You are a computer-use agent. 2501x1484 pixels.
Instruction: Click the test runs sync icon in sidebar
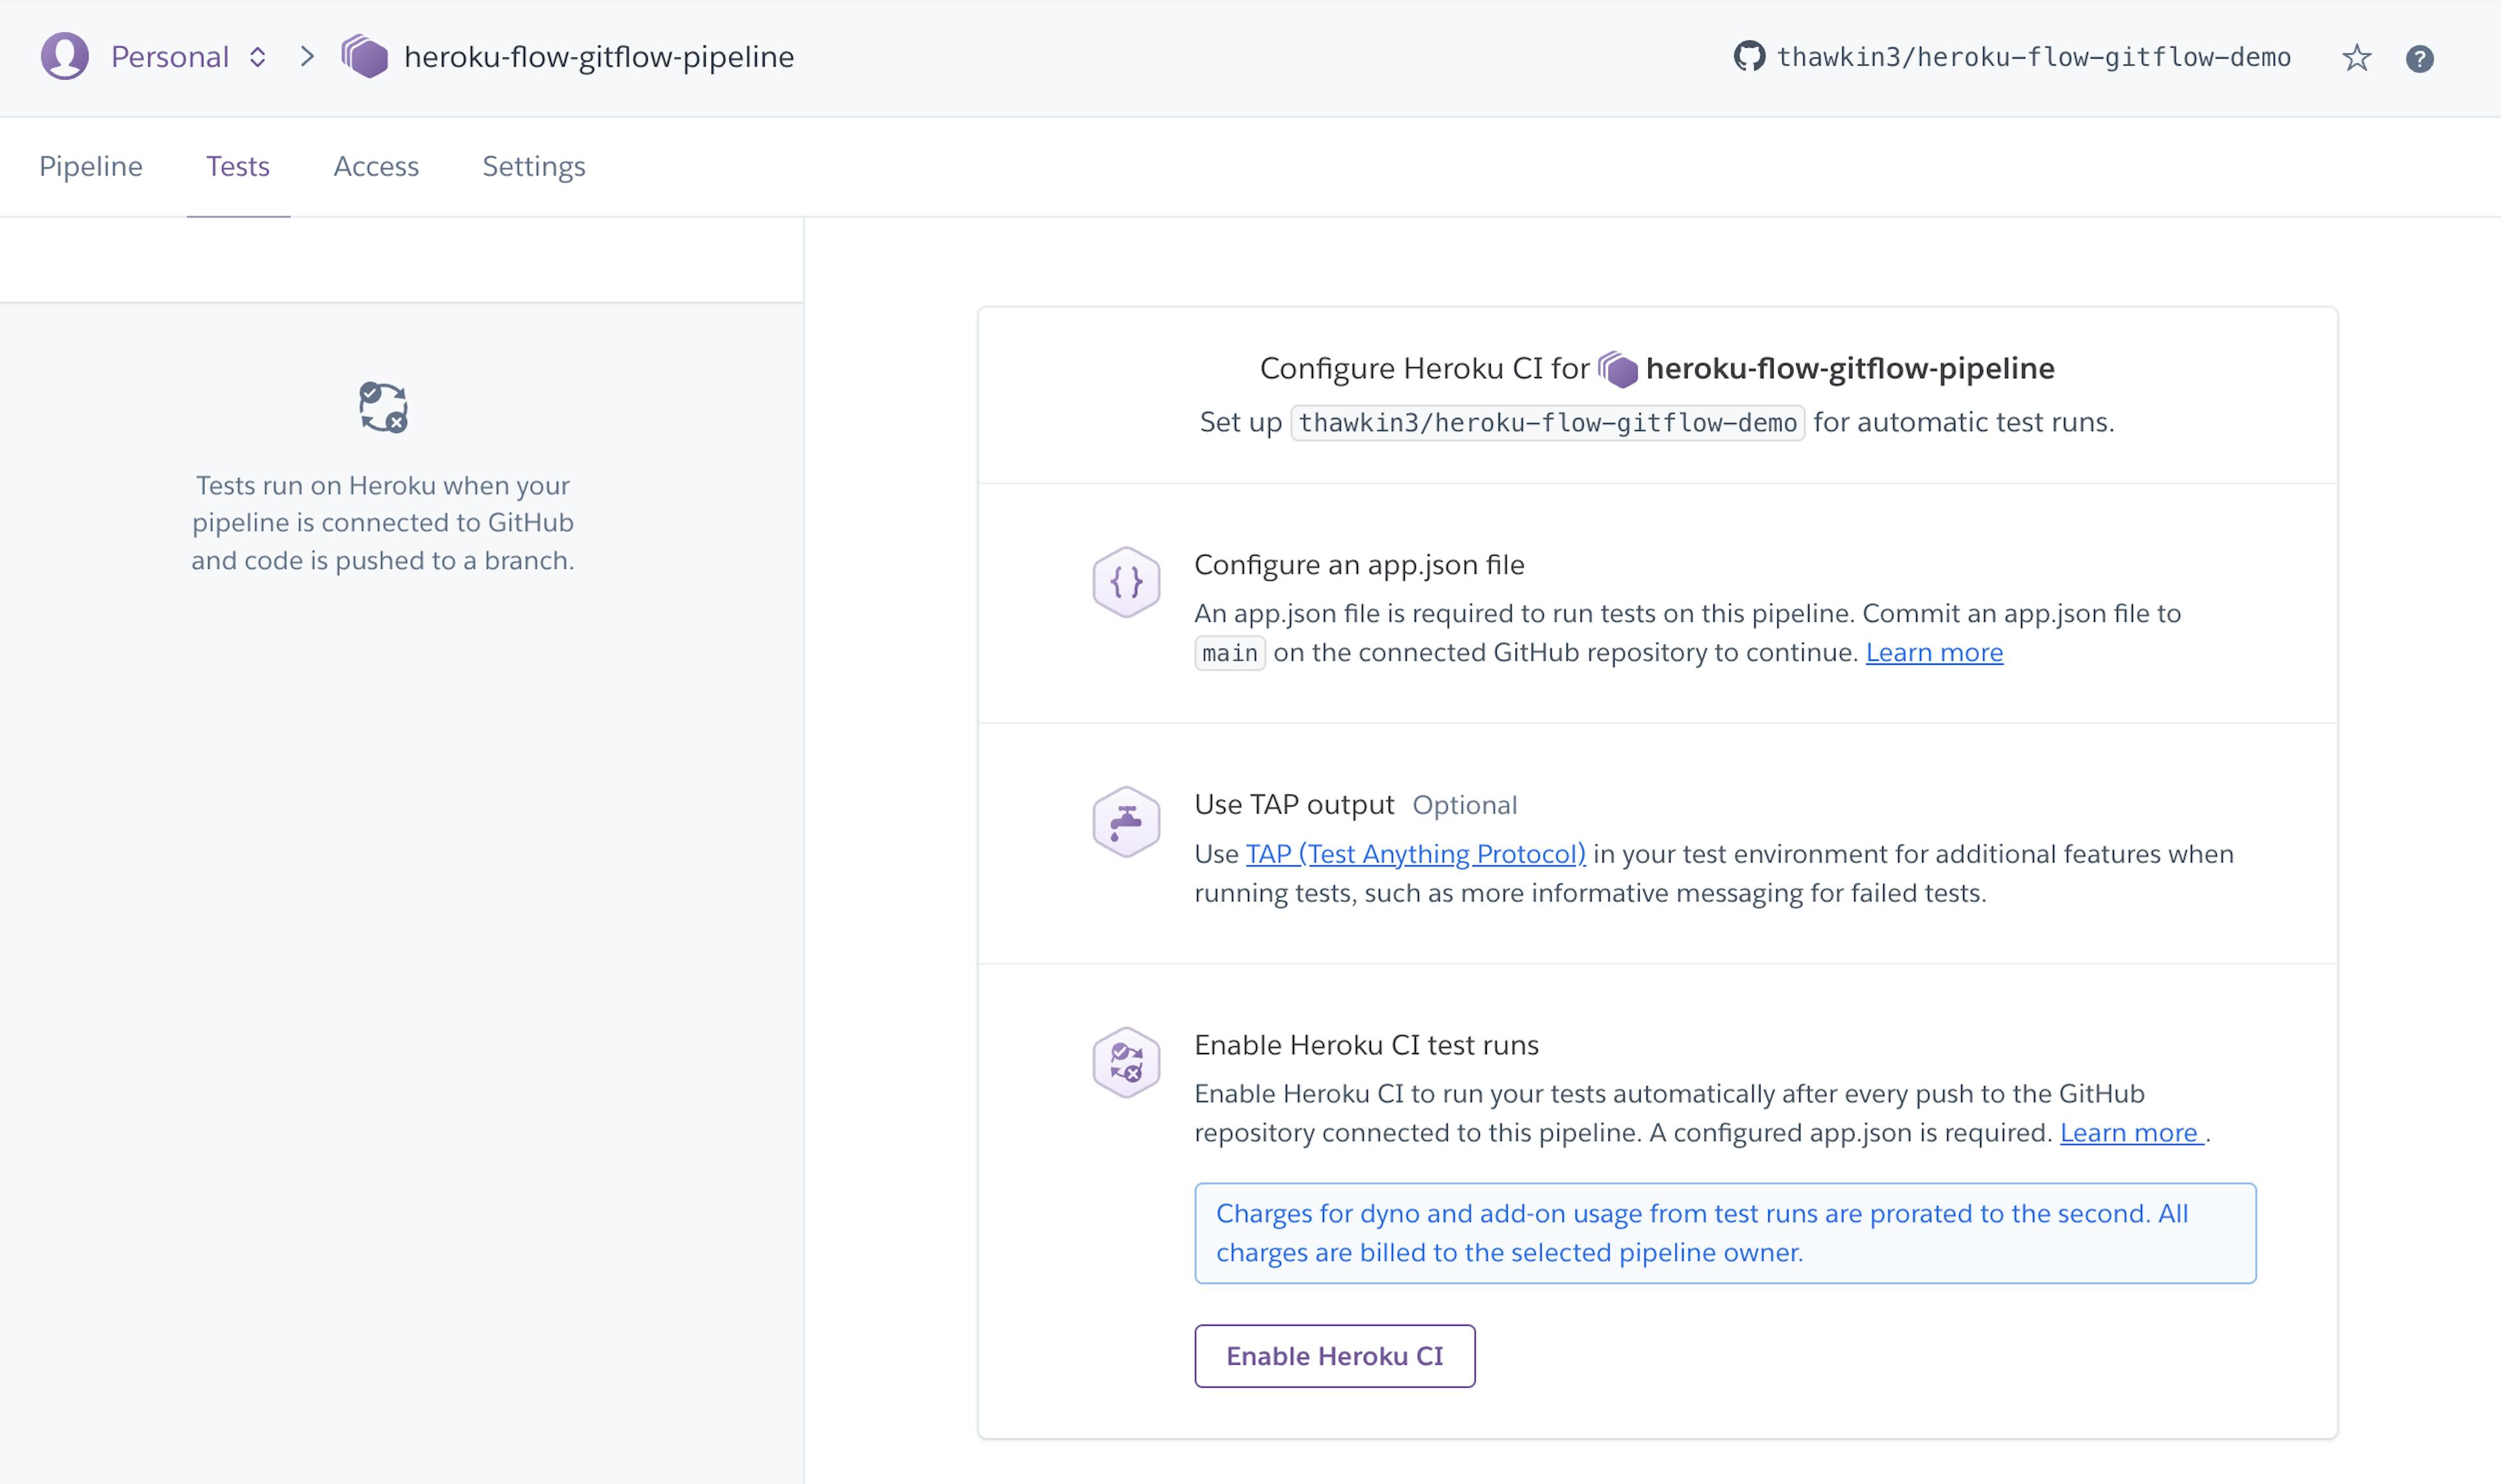point(383,407)
